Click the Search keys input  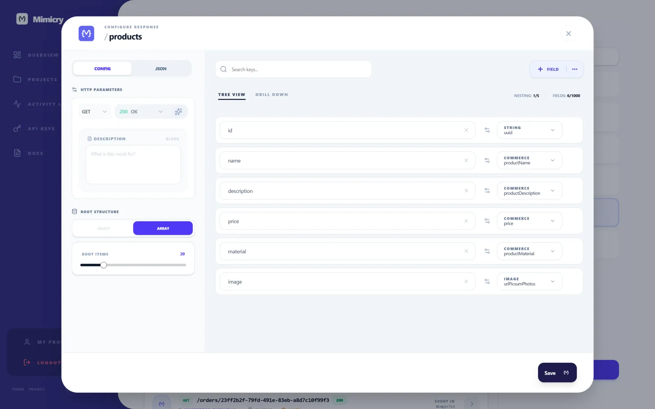click(x=294, y=69)
